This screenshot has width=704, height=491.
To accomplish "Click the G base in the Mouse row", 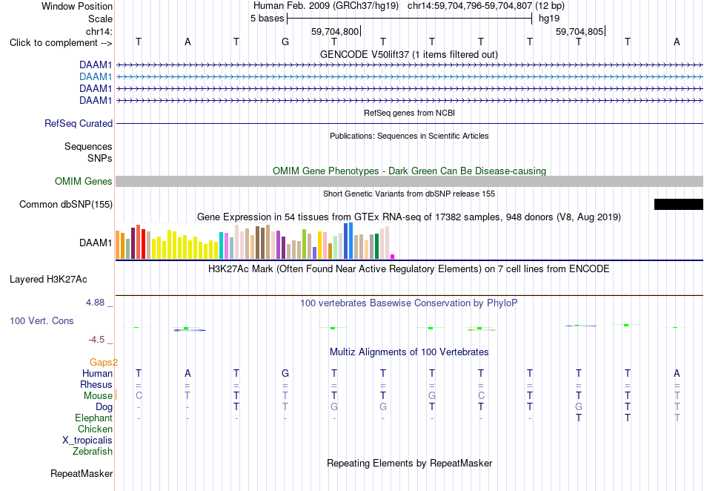I will [x=432, y=396].
